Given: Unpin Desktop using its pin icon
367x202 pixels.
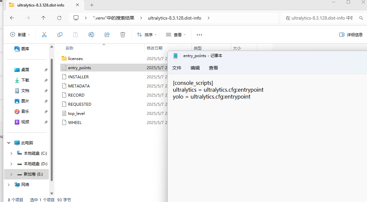Looking at the screenshot, I should point(46,70).
